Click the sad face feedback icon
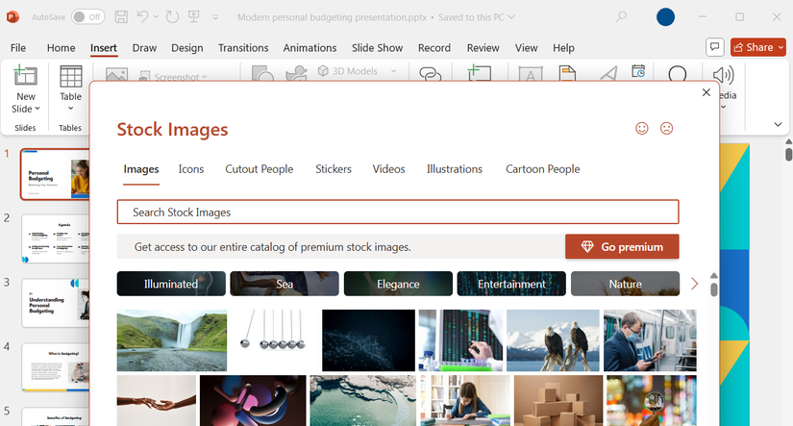Image resolution: width=793 pixels, height=426 pixels. pyautogui.click(x=666, y=129)
